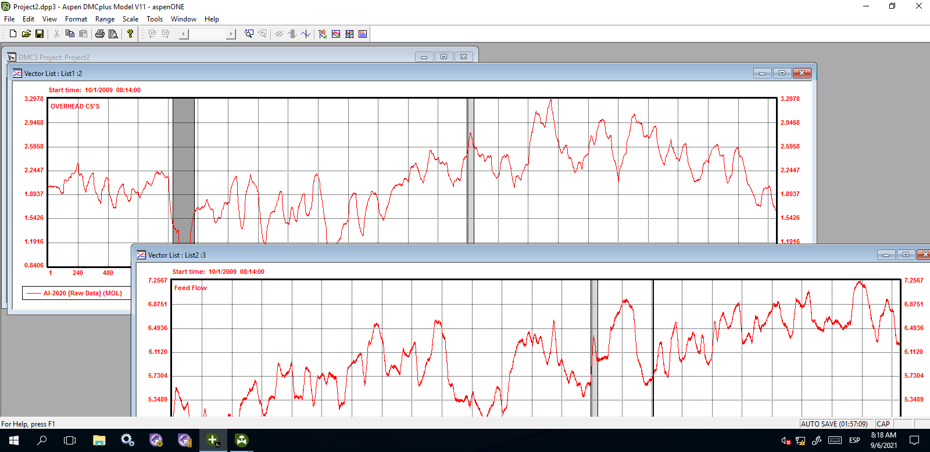Open the Format menu
The height and width of the screenshot is (452, 930).
point(76,19)
